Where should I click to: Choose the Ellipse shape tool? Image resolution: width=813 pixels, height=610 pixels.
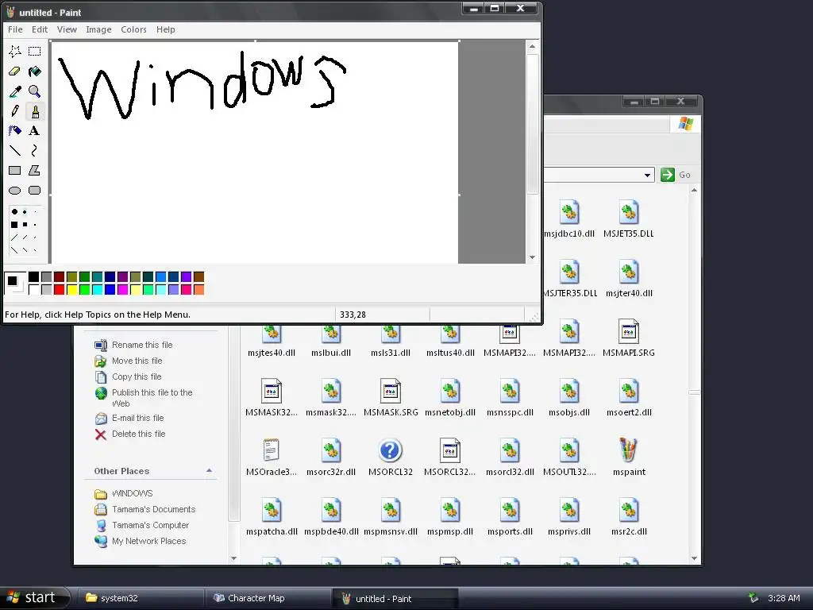(x=15, y=191)
